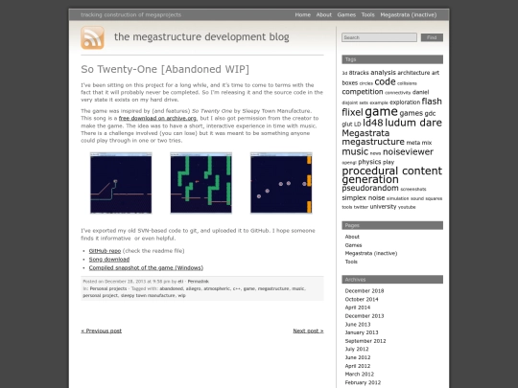Open the post title So Twenty-One
The width and height of the screenshot is (518, 388).
click(165, 69)
